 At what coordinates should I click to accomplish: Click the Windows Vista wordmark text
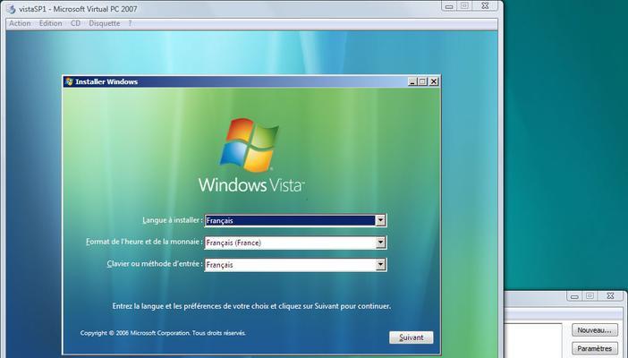[x=251, y=184]
